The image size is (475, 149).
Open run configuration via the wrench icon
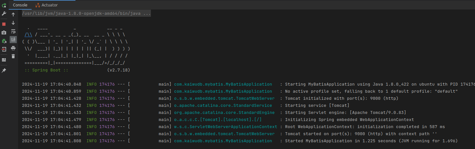click(4, 14)
